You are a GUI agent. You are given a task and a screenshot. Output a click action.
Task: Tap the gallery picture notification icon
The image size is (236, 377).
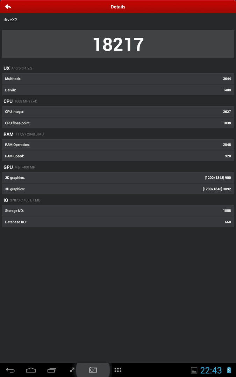tap(194, 370)
